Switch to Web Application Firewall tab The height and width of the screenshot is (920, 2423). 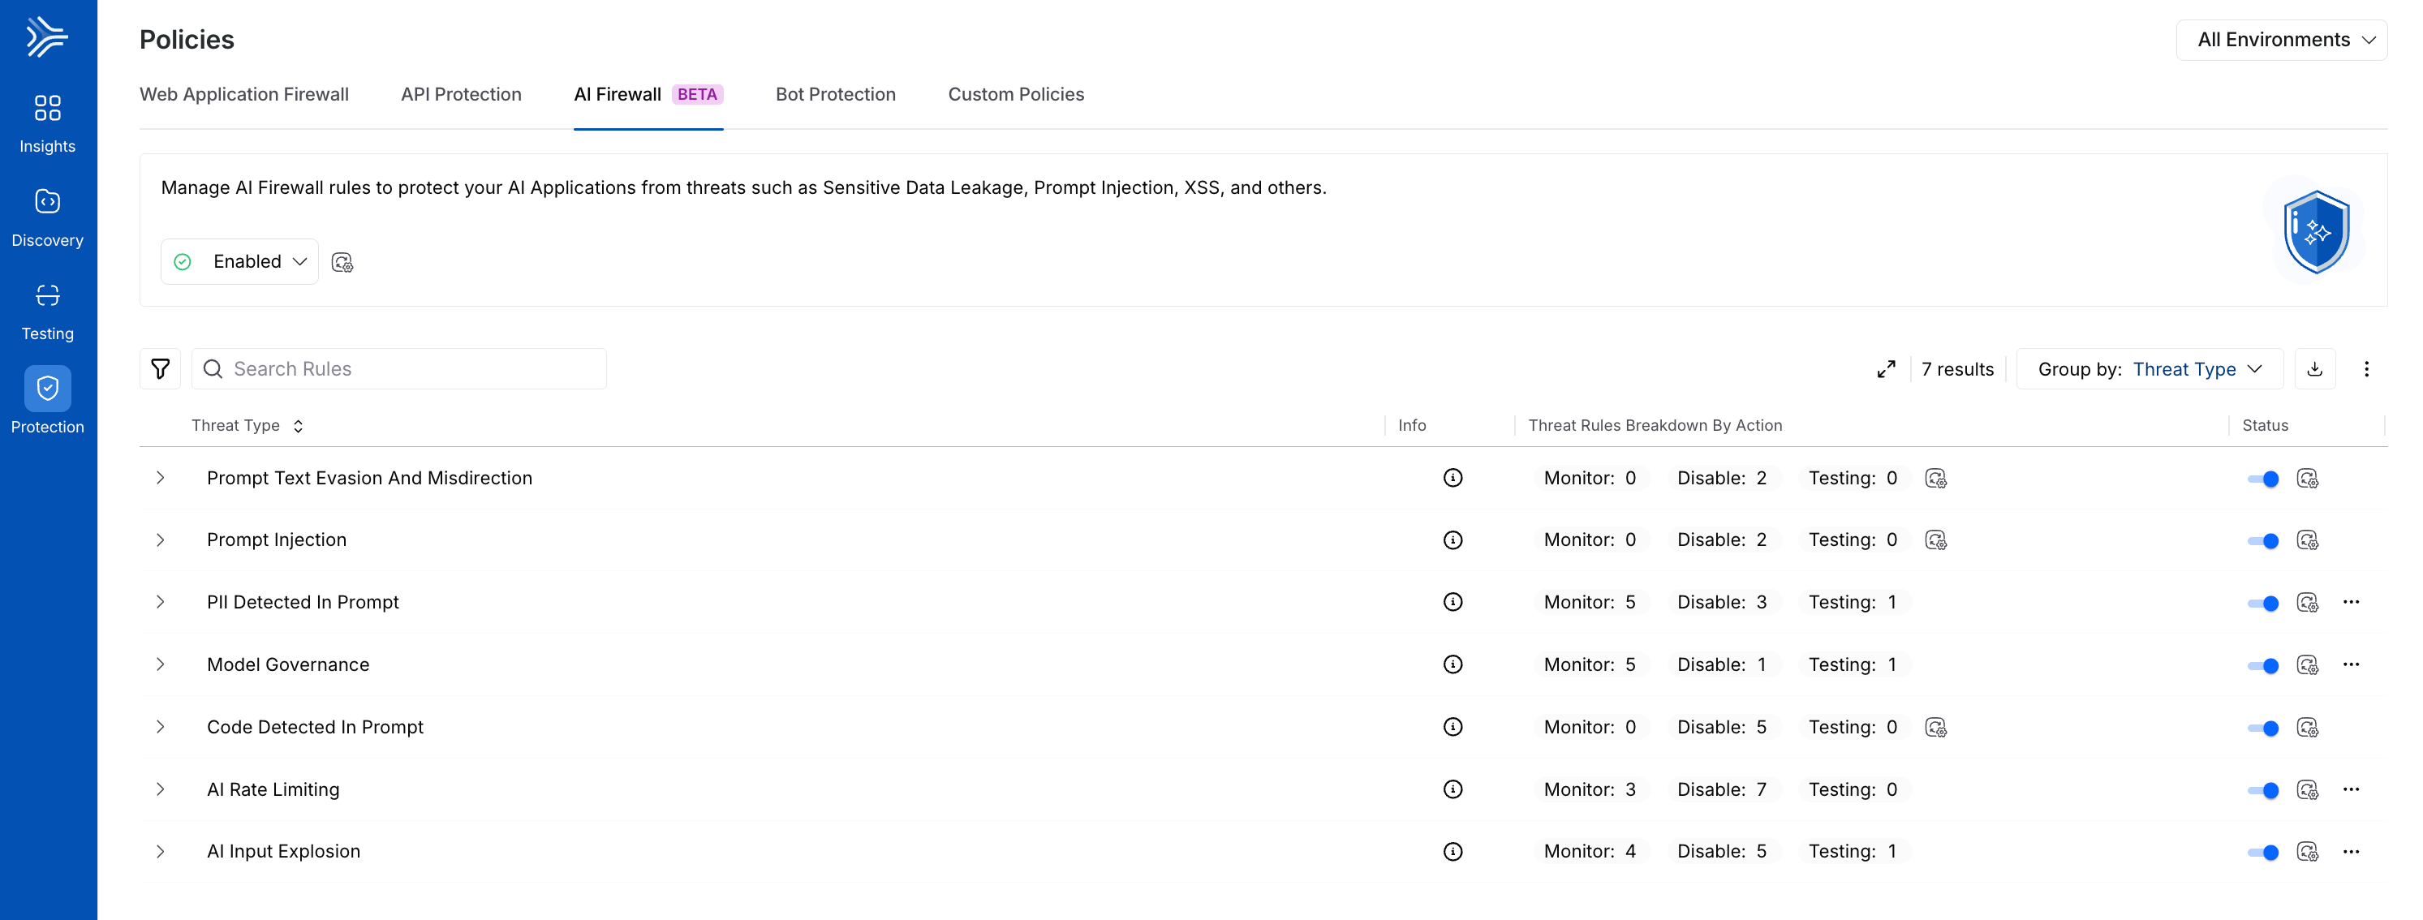244,94
